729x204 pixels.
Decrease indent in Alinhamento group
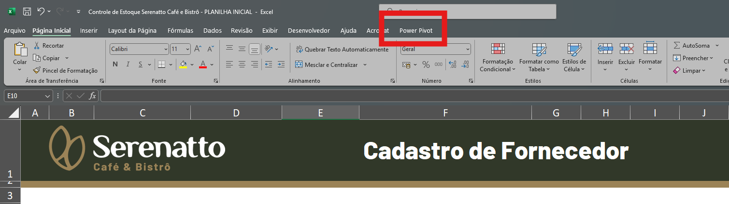click(269, 64)
